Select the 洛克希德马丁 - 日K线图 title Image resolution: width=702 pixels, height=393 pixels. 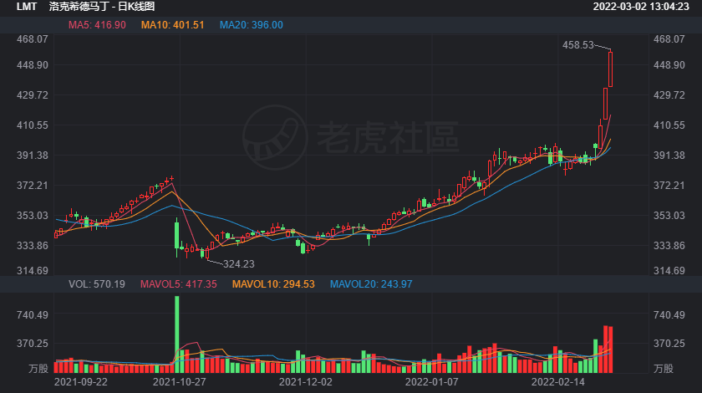102,7
